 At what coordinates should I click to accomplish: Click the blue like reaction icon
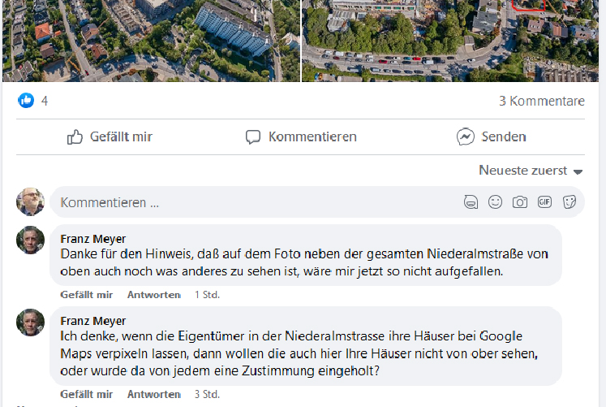click(x=27, y=101)
